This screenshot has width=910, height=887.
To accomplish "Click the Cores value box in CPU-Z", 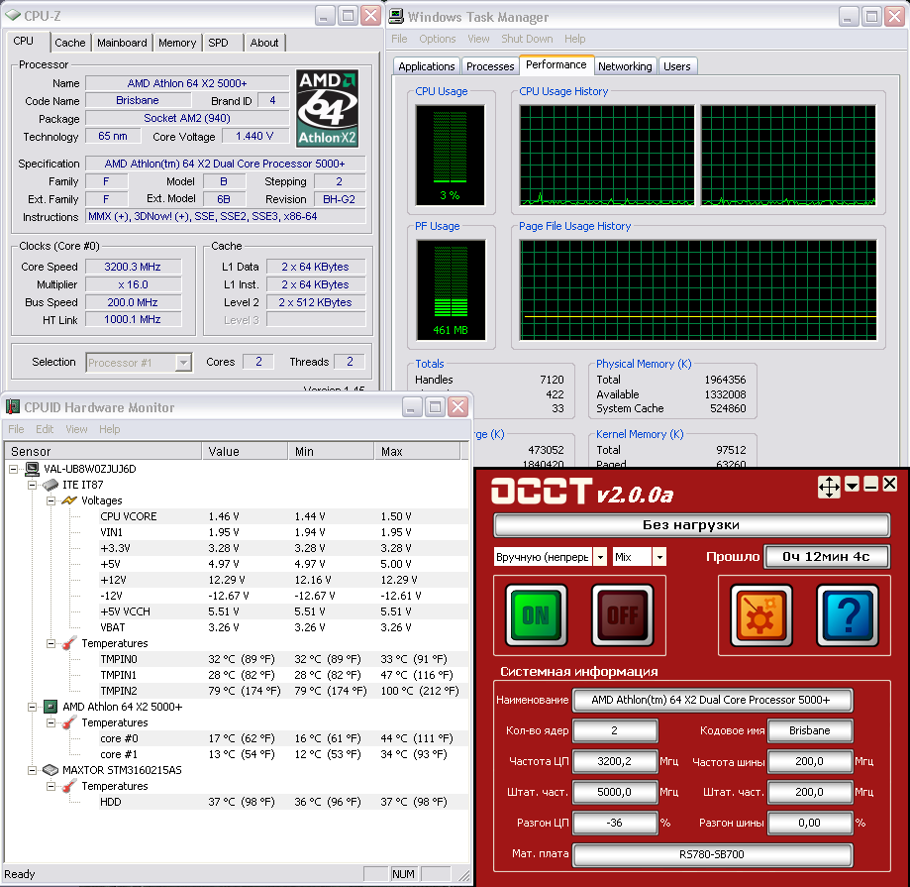I will pyautogui.click(x=258, y=362).
